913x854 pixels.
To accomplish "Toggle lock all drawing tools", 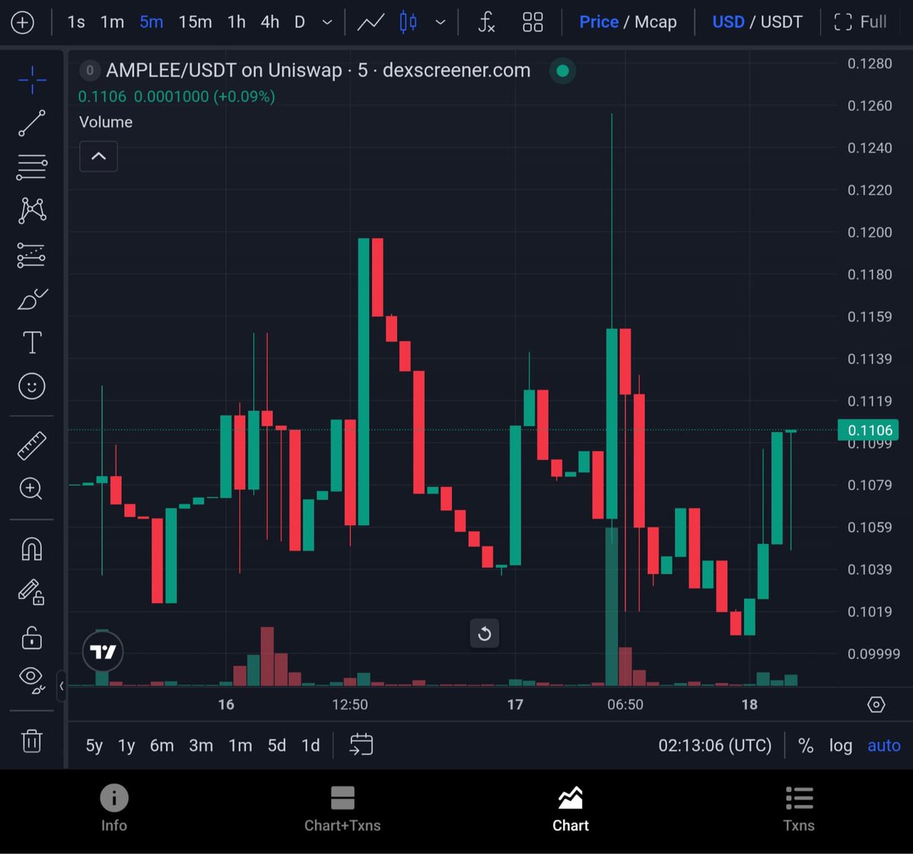I will [32, 637].
